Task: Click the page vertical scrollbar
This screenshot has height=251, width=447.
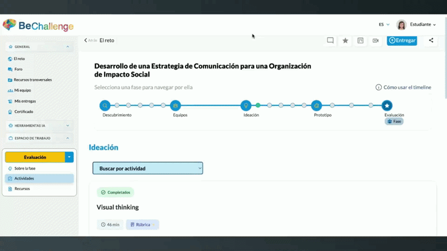Action: tap(445, 59)
